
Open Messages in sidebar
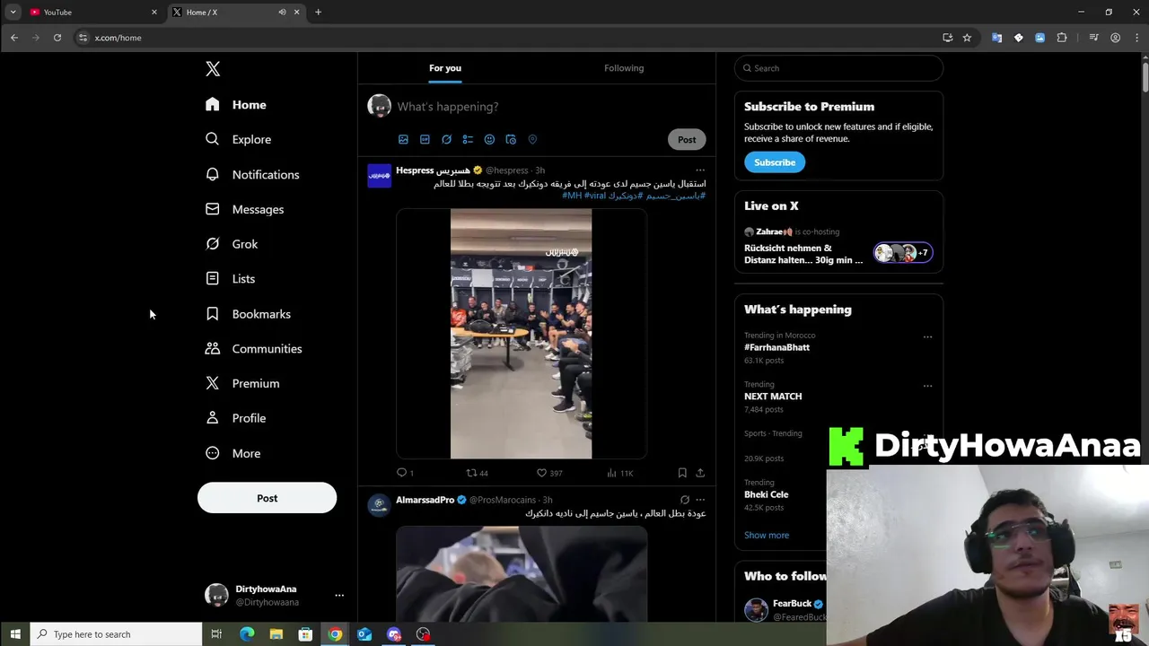[244, 209]
